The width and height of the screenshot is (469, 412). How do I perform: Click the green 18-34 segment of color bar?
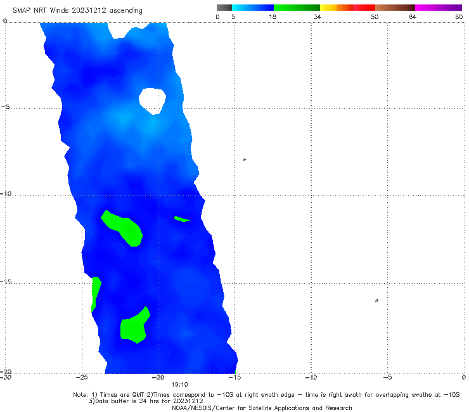pyautogui.click(x=297, y=8)
